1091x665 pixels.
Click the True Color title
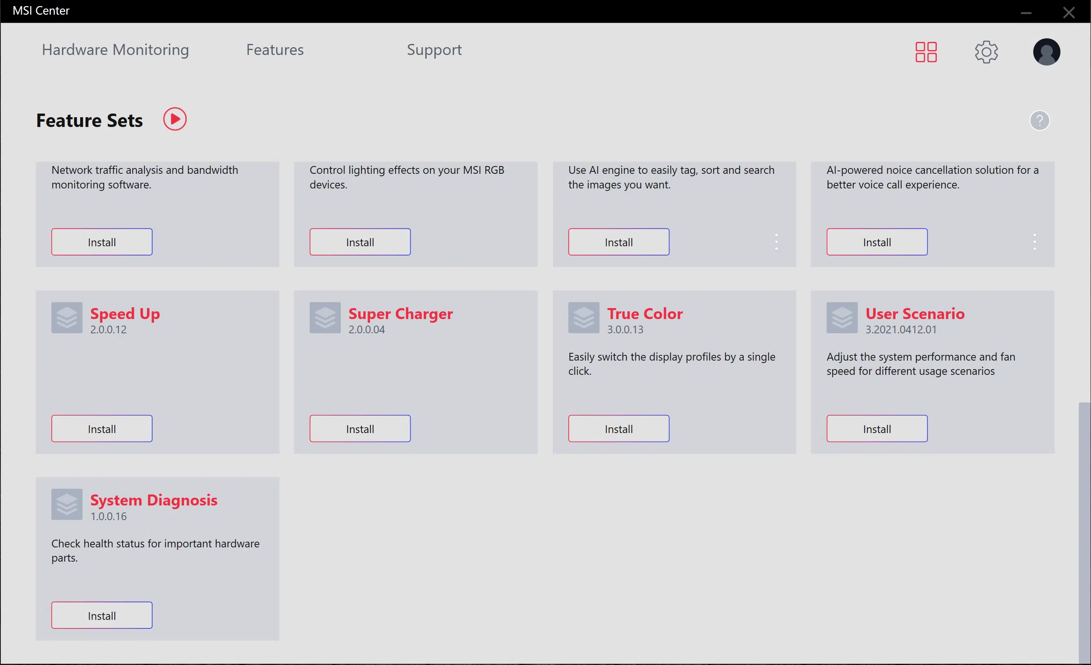[x=645, y=313]
